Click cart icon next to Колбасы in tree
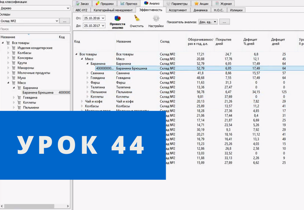This screenshot has width=304, height=210. (14, 53)
